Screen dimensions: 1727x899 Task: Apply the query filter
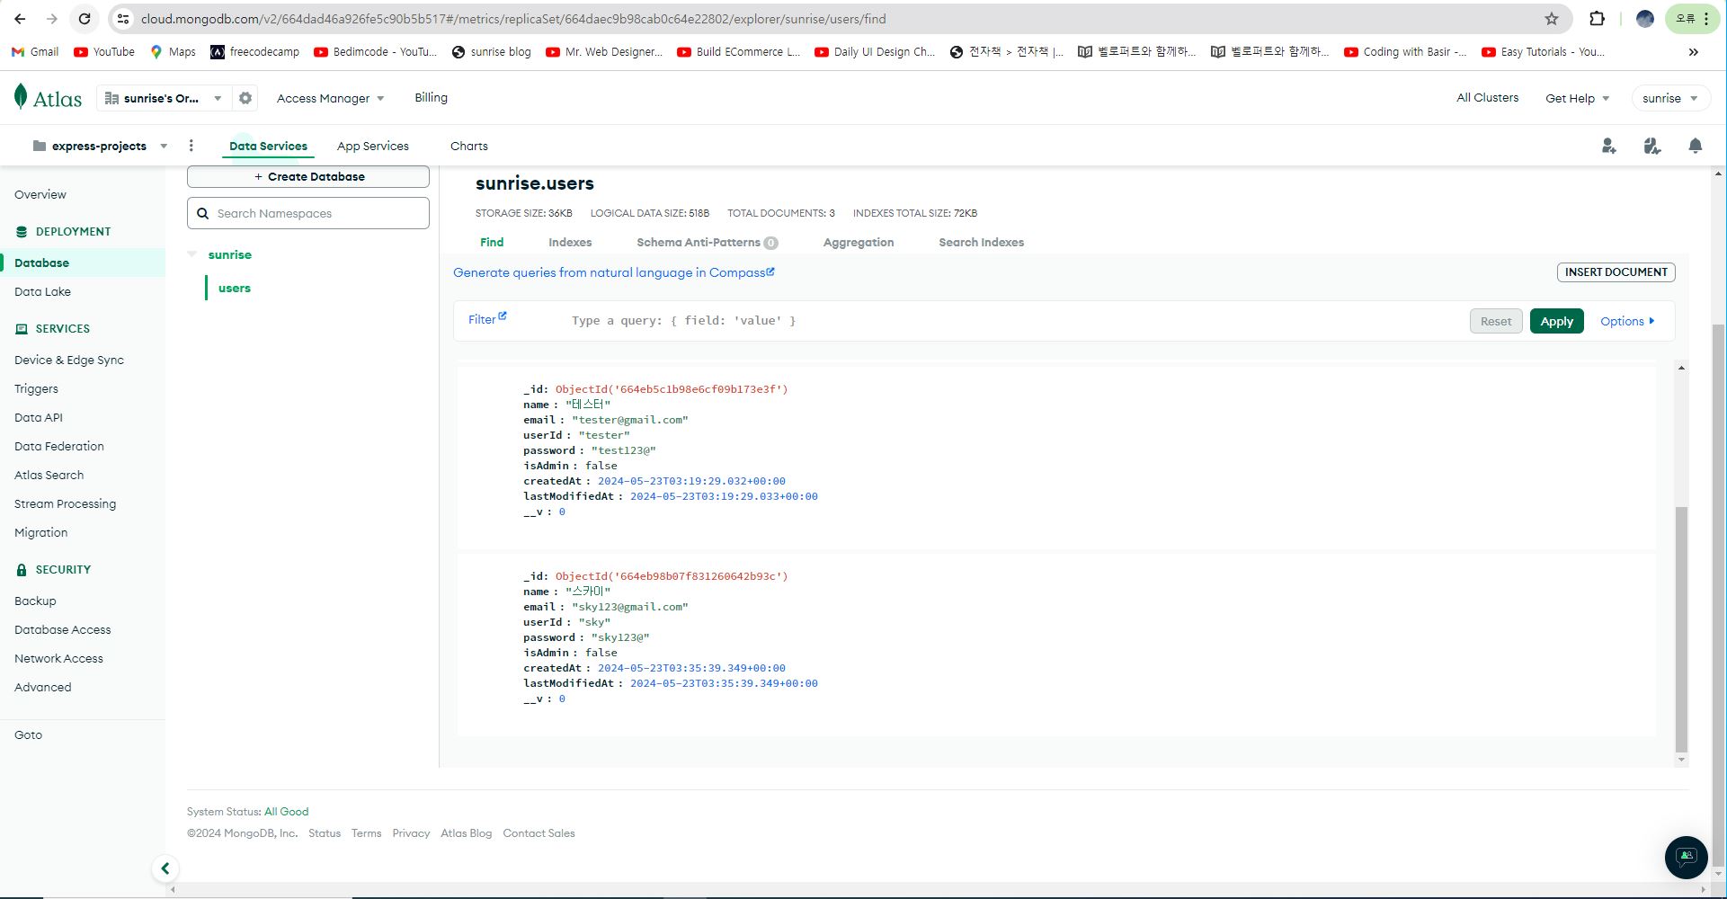click(1556, 321)
